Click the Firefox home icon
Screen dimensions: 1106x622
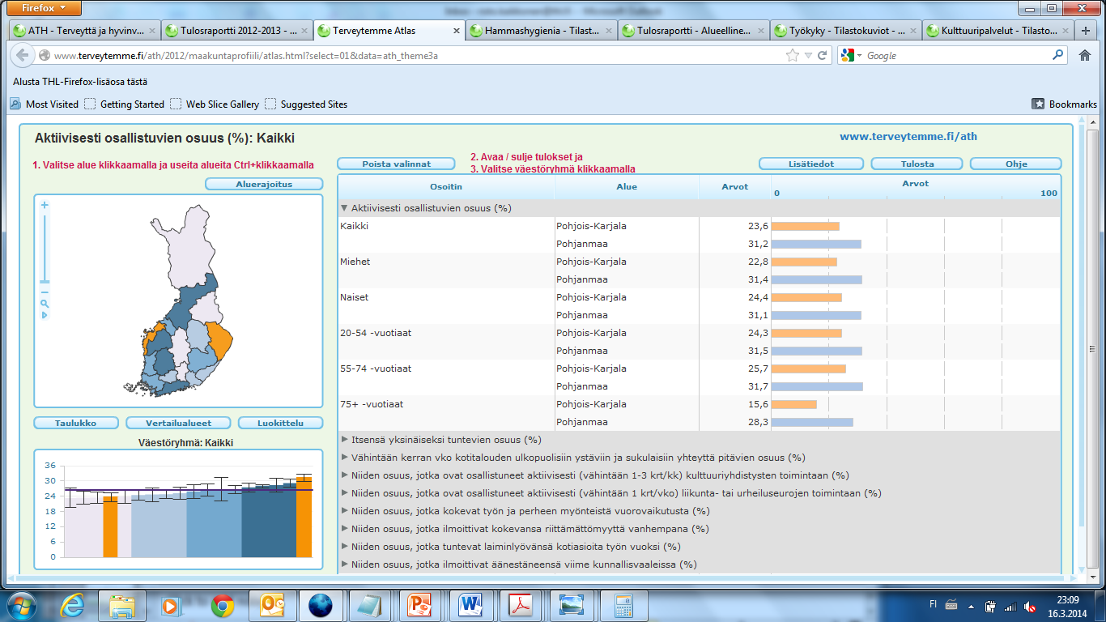coord(1085,56)
